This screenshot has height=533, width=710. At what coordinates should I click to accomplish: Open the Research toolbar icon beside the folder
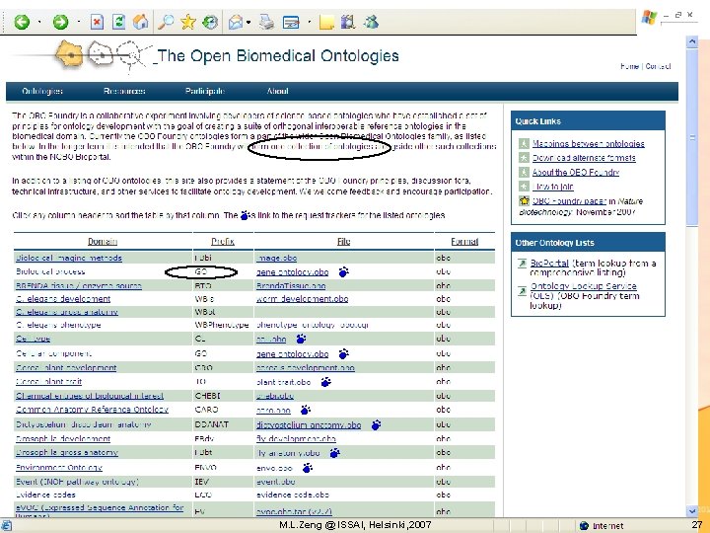click(x=348, y=22)
